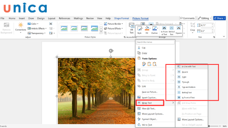Click the Link entry in context menu

144,86
